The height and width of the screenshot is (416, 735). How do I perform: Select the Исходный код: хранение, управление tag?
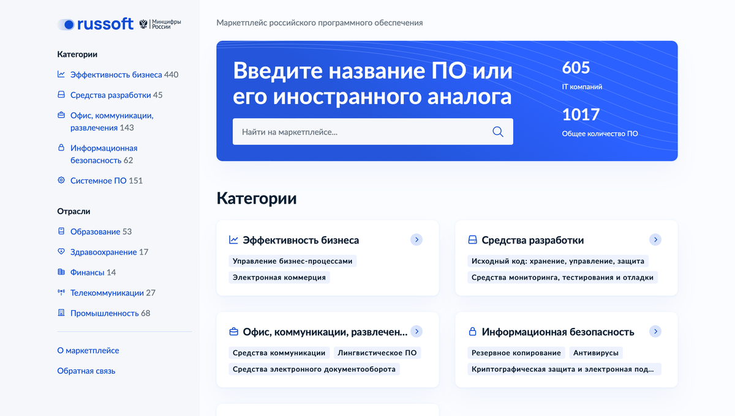coord(558,261)
